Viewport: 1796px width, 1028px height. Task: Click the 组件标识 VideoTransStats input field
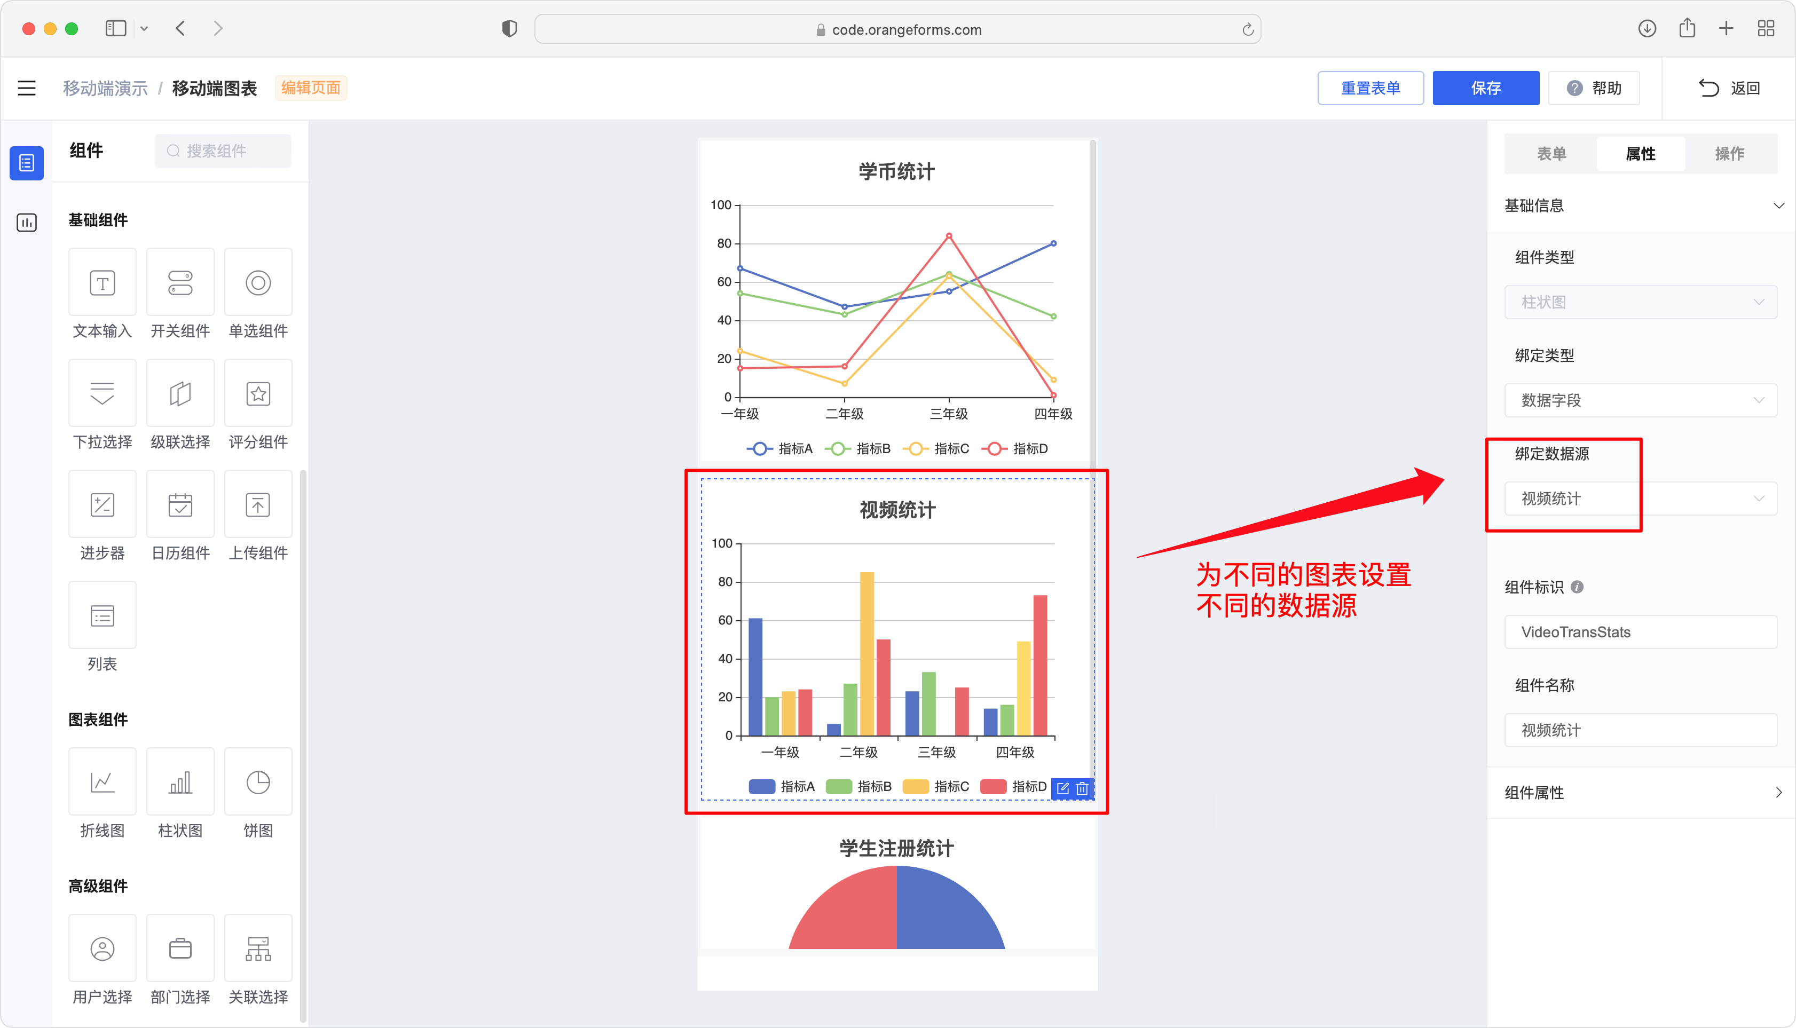coord(1640,632)
